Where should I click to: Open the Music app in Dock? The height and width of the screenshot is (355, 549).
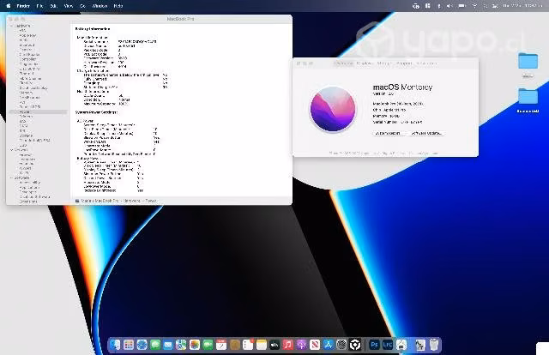(x=288, y=345)
